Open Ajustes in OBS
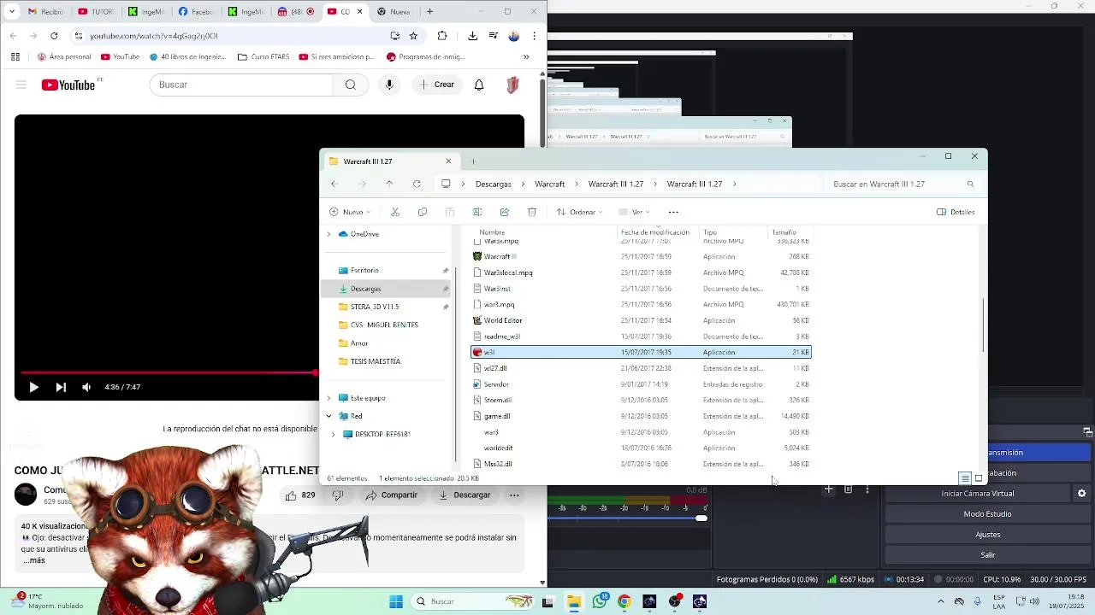The height and width of the screenshot is (615, 1095). (x=988, y=535)
